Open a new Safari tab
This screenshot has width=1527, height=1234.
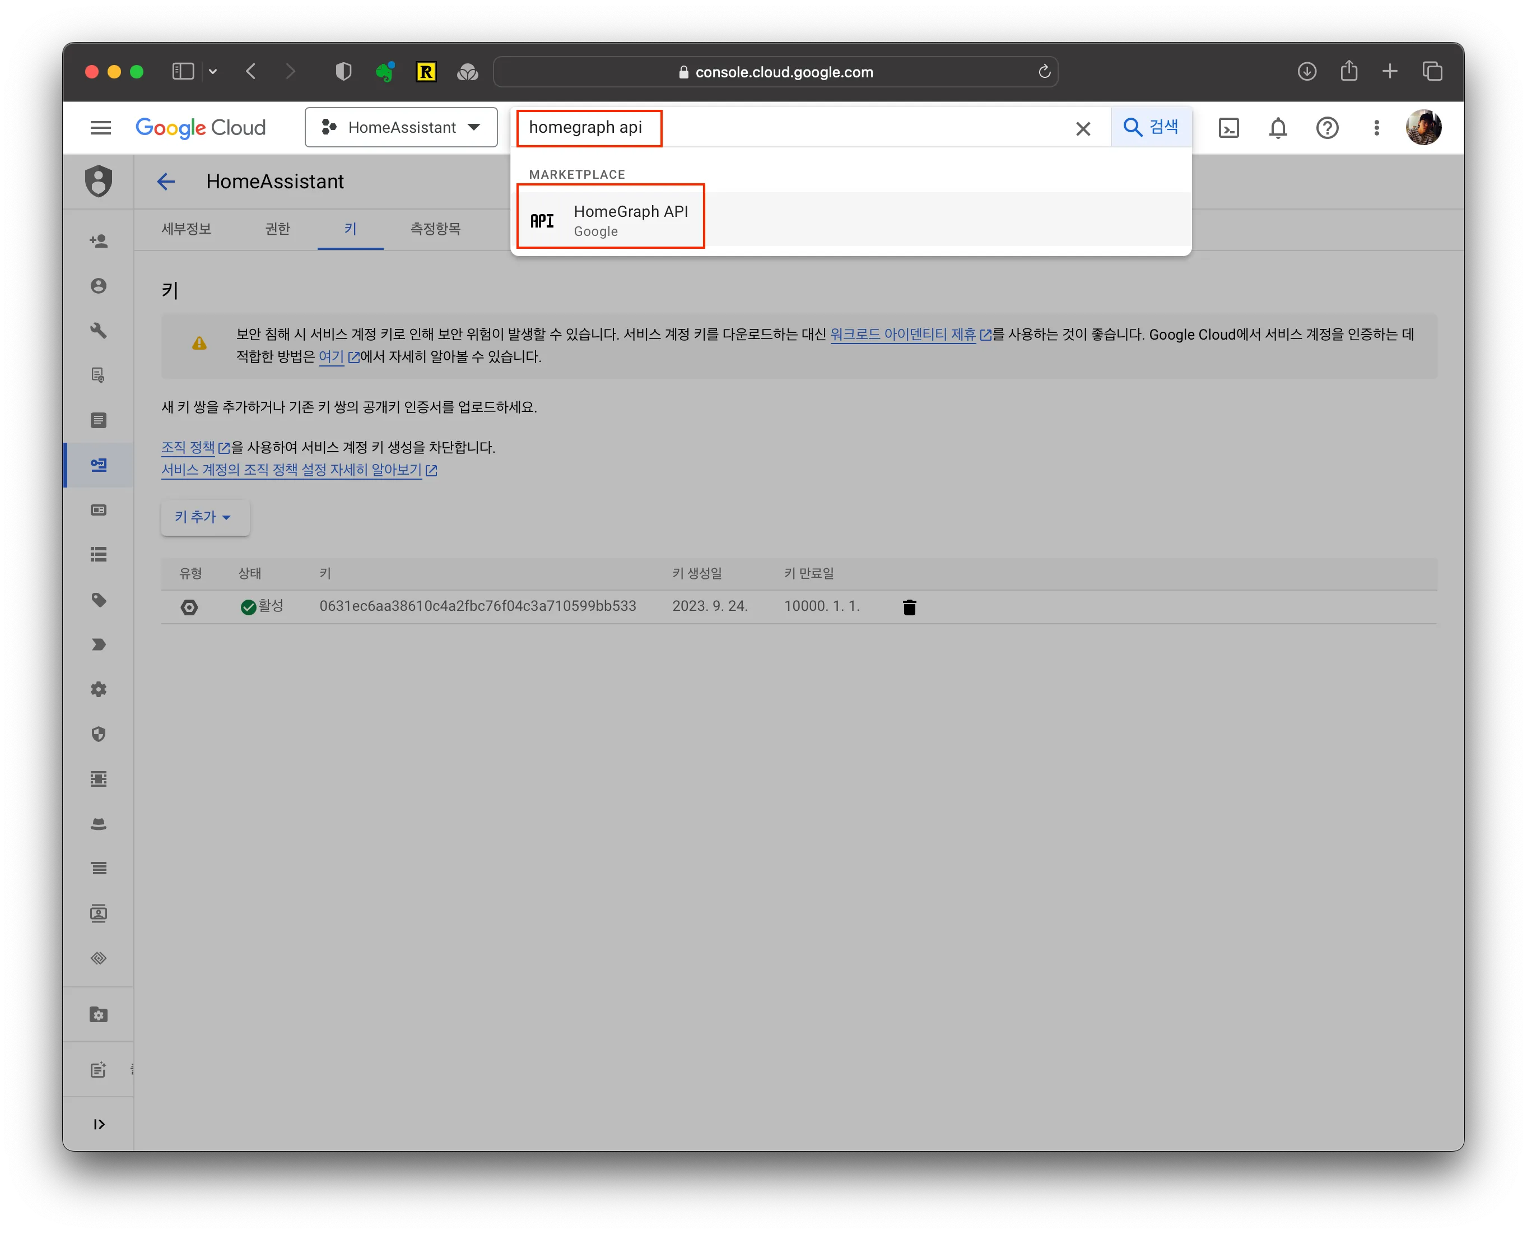(1389, 71)
